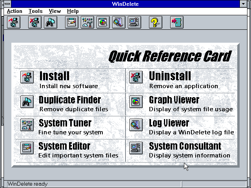Open the Help menu
Viewport: 251px width, 188px height.
tap(73, 11)
